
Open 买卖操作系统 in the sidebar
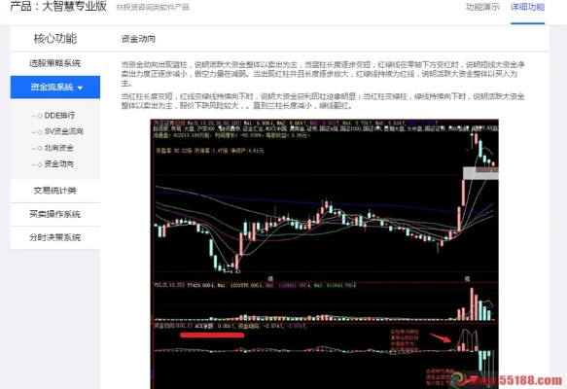pyautogui.click(x=55, y=214)
